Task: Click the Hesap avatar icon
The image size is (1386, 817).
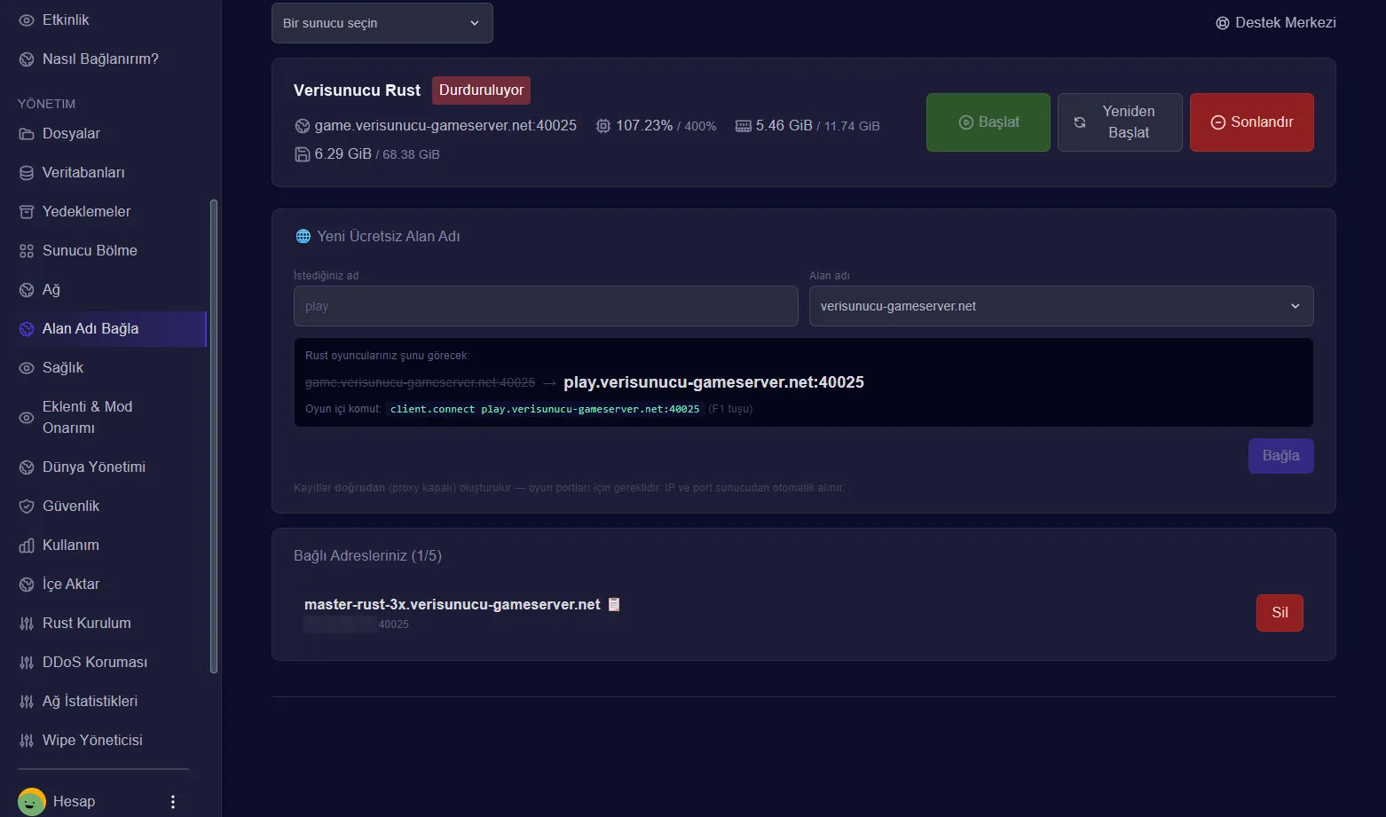Action: tap(32, 801)
